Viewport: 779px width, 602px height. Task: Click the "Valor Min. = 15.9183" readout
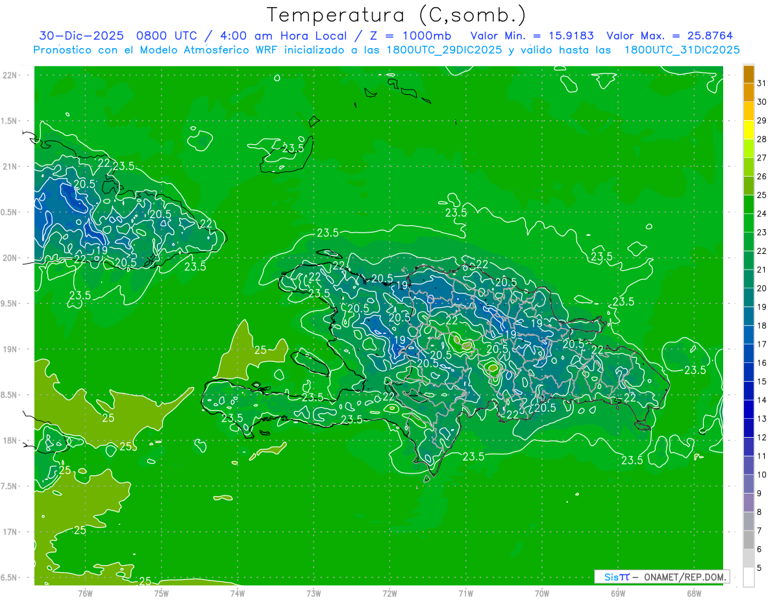click(532, 36)
